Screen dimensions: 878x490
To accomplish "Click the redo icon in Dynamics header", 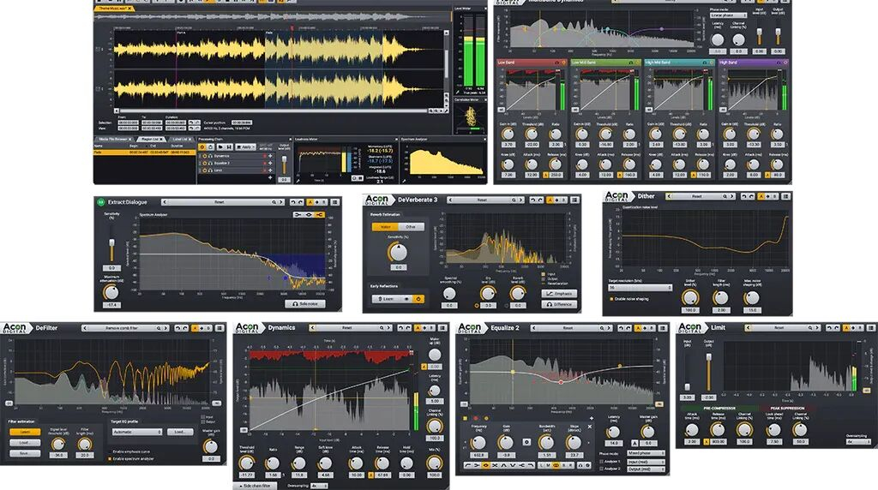I will pyautogui.click(x=405, y=328).
